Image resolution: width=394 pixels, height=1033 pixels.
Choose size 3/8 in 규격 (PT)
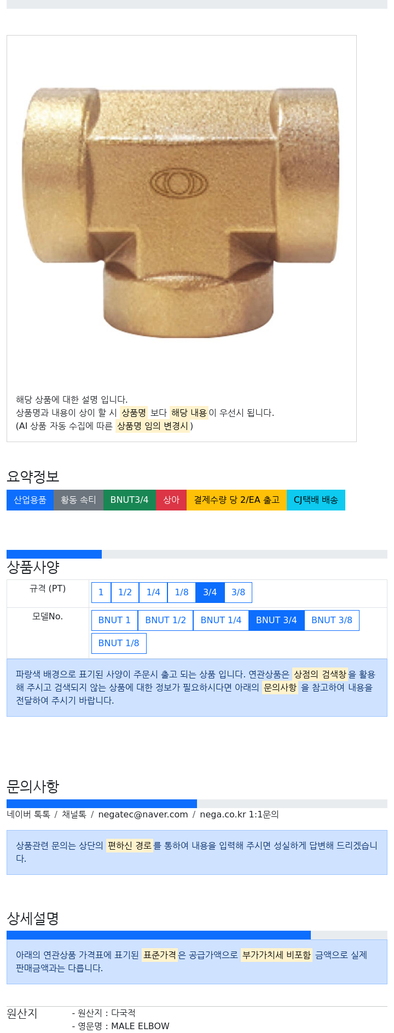239,593
